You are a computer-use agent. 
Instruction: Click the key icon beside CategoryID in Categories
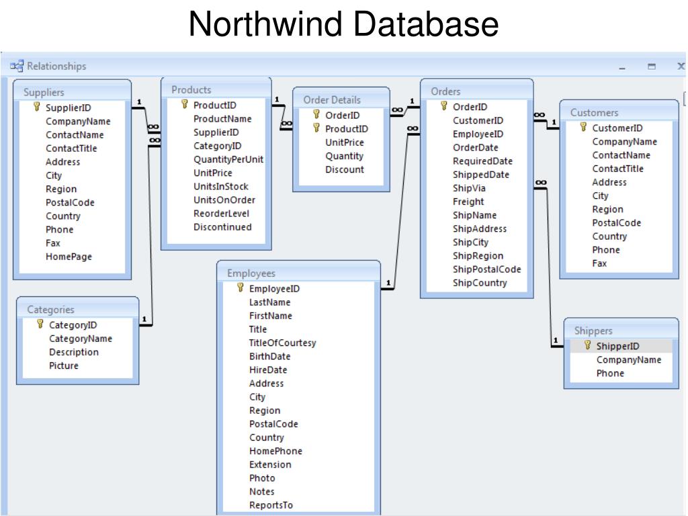point(40,325)
